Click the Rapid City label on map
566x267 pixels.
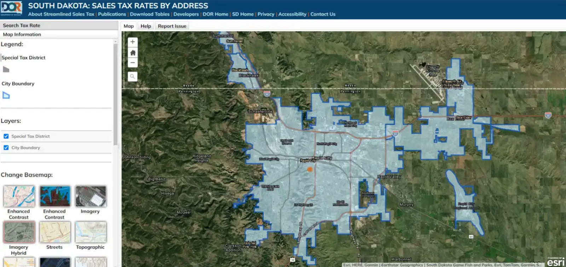coord(322,158)
